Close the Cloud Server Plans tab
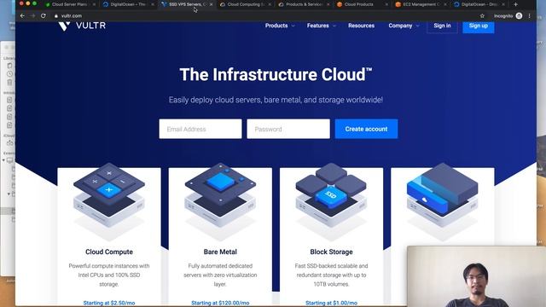The width and height of the screenshot is (546, 307). [94, 4]
